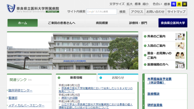This screenshot has width=194, height=109.
Task: Set text size to 拡大
Action: point(129,4)
